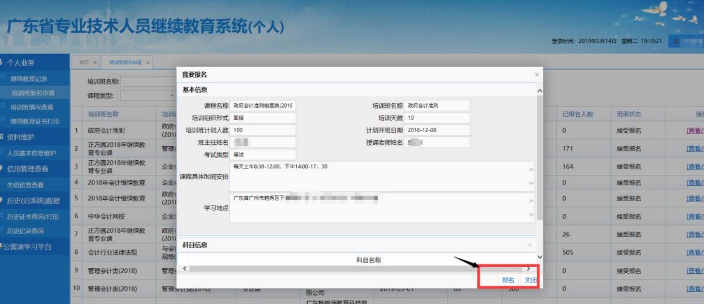Select 培训班情况查看 in the sidebar
This screenshot has height=304, width=704.
coord(32,107)
